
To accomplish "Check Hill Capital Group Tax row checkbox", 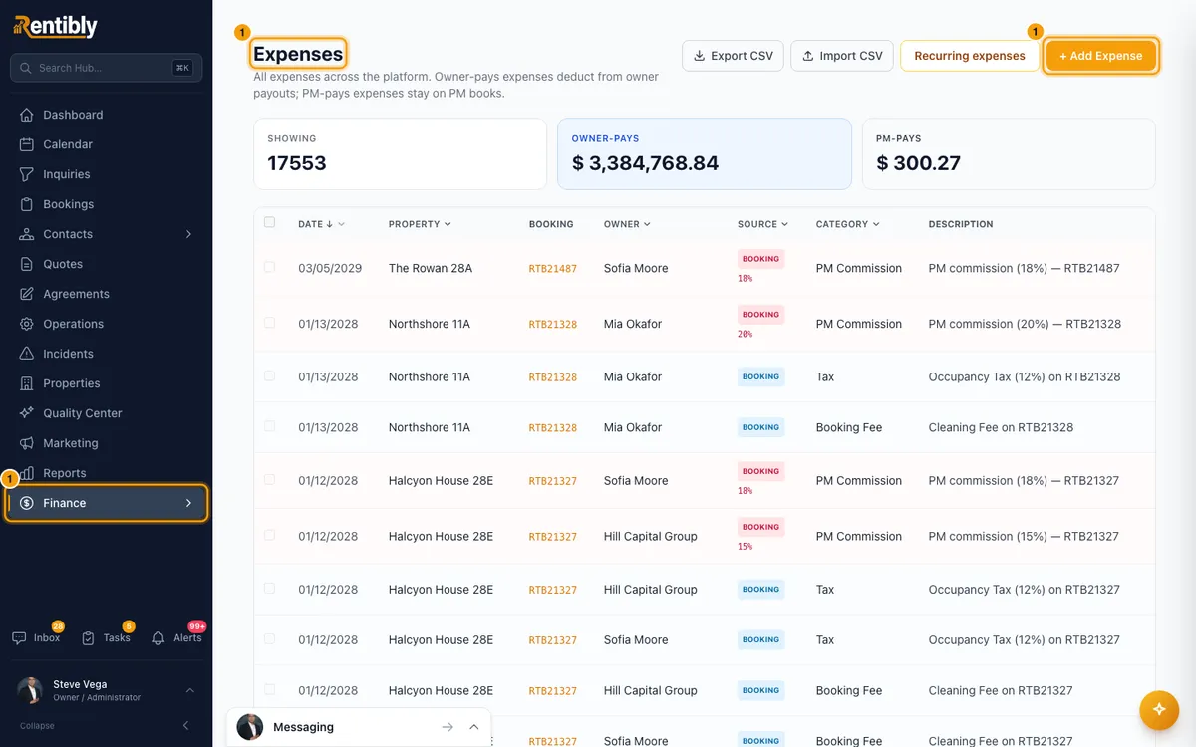I will tap(269, 588).
